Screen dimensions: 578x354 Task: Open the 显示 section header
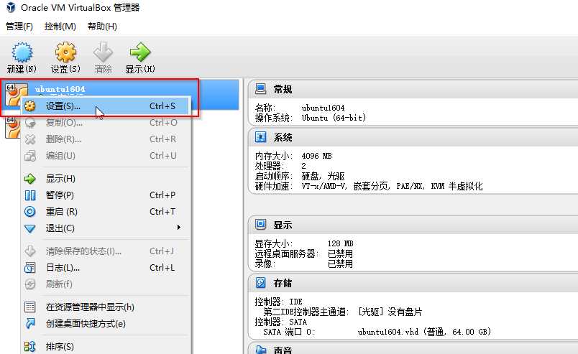pyautogui.click(x=413, y=225)
